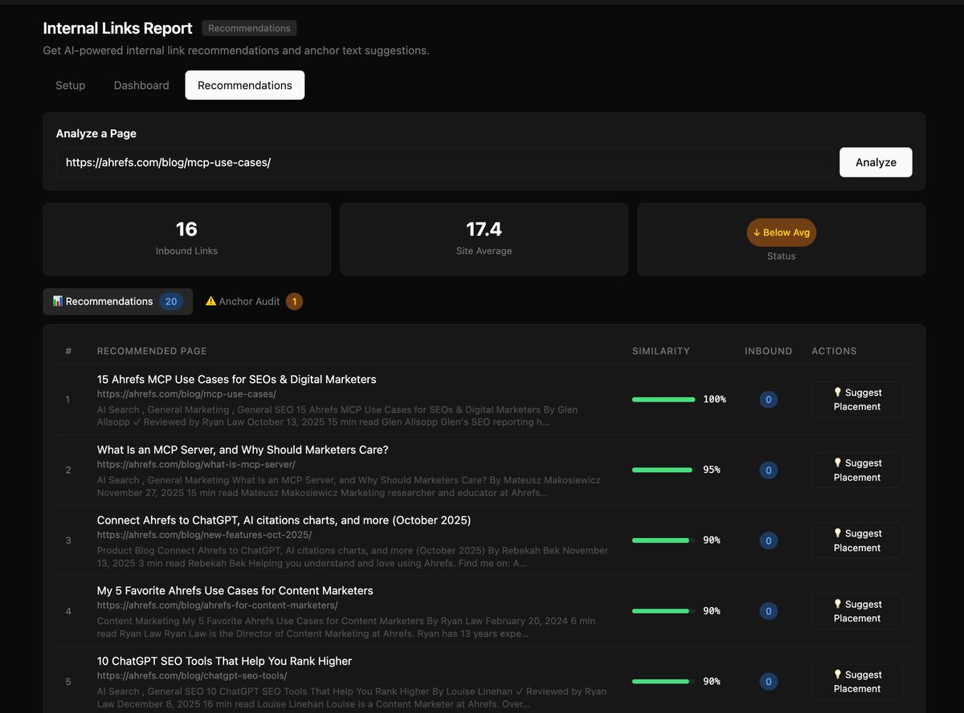The height and width of the screenshot is (713, 964).
Task: Click the inbound count badge in the MCP Server row
Action: point(768,471)
